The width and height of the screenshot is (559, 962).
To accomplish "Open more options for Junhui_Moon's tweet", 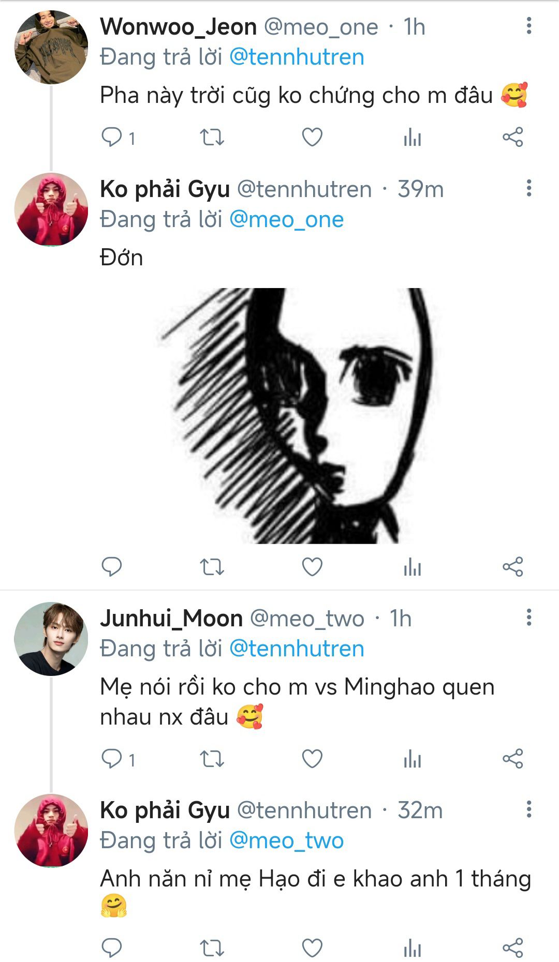I will click(528, 618).
